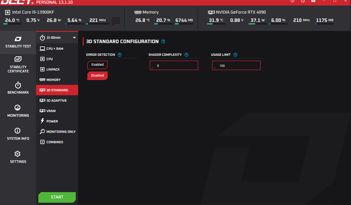Enable error detection
The width and height of the screenshot is (351, 205).
(x=97, y=65)
